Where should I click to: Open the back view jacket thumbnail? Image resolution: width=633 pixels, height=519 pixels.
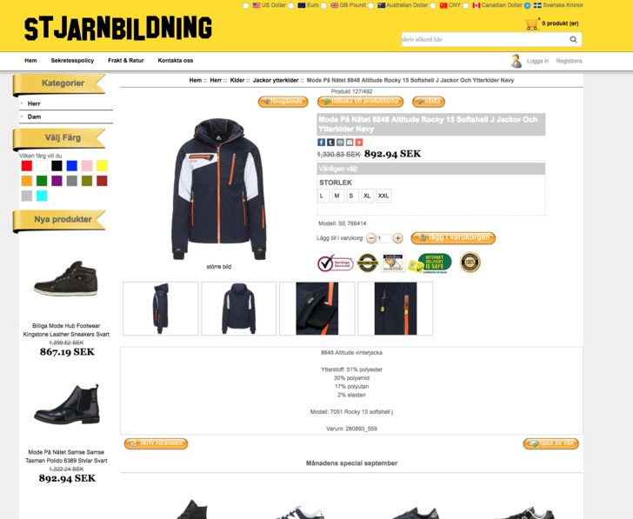click(x=239, y=309)
